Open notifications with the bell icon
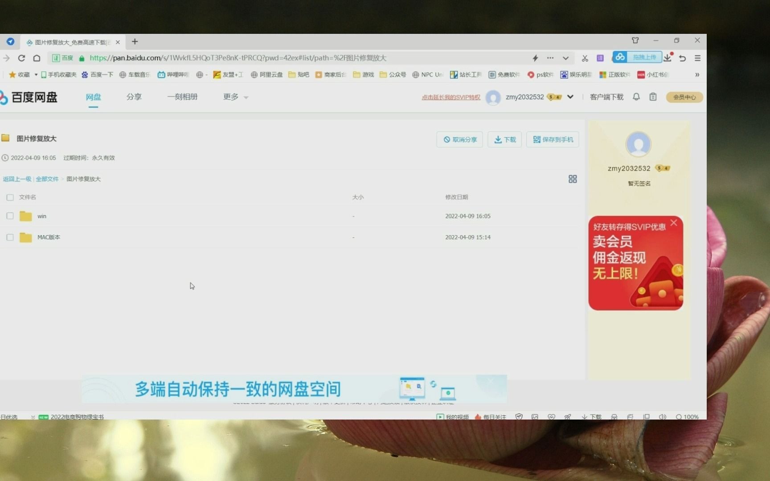Viewport: 770px width, 481px height. tap(636, 97)
